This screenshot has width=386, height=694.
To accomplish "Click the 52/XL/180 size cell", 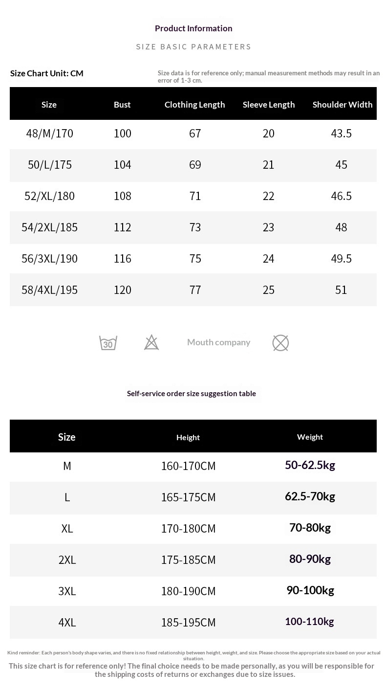I will pyautogui.click(x=49, y=196).
